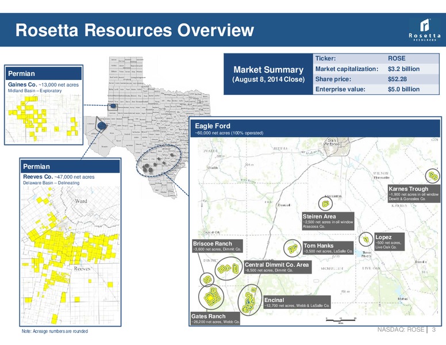Click the 'NASDAQ: ROSE' footer text
This screenshot has height=345, width=446.
(401, 329)
